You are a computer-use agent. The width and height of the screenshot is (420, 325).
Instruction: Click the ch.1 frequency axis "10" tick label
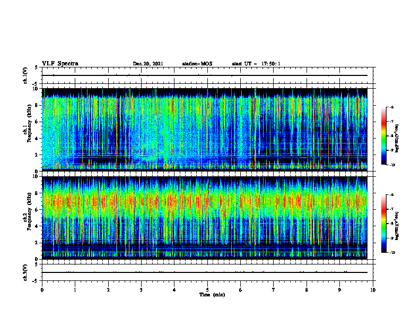(x=36, y=89)
